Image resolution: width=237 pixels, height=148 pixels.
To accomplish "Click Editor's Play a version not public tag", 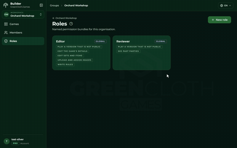I will coord(79,47).
